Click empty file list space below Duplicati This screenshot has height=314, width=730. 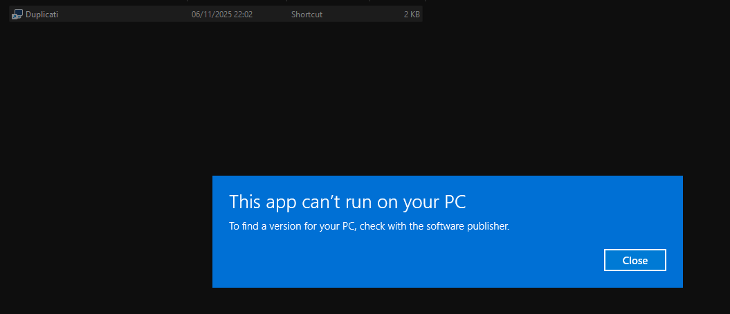tap(208, 83)
